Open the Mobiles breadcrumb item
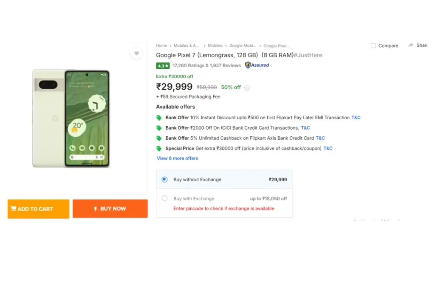The height and width of the screenshot is (290, 435). (215, 45)
